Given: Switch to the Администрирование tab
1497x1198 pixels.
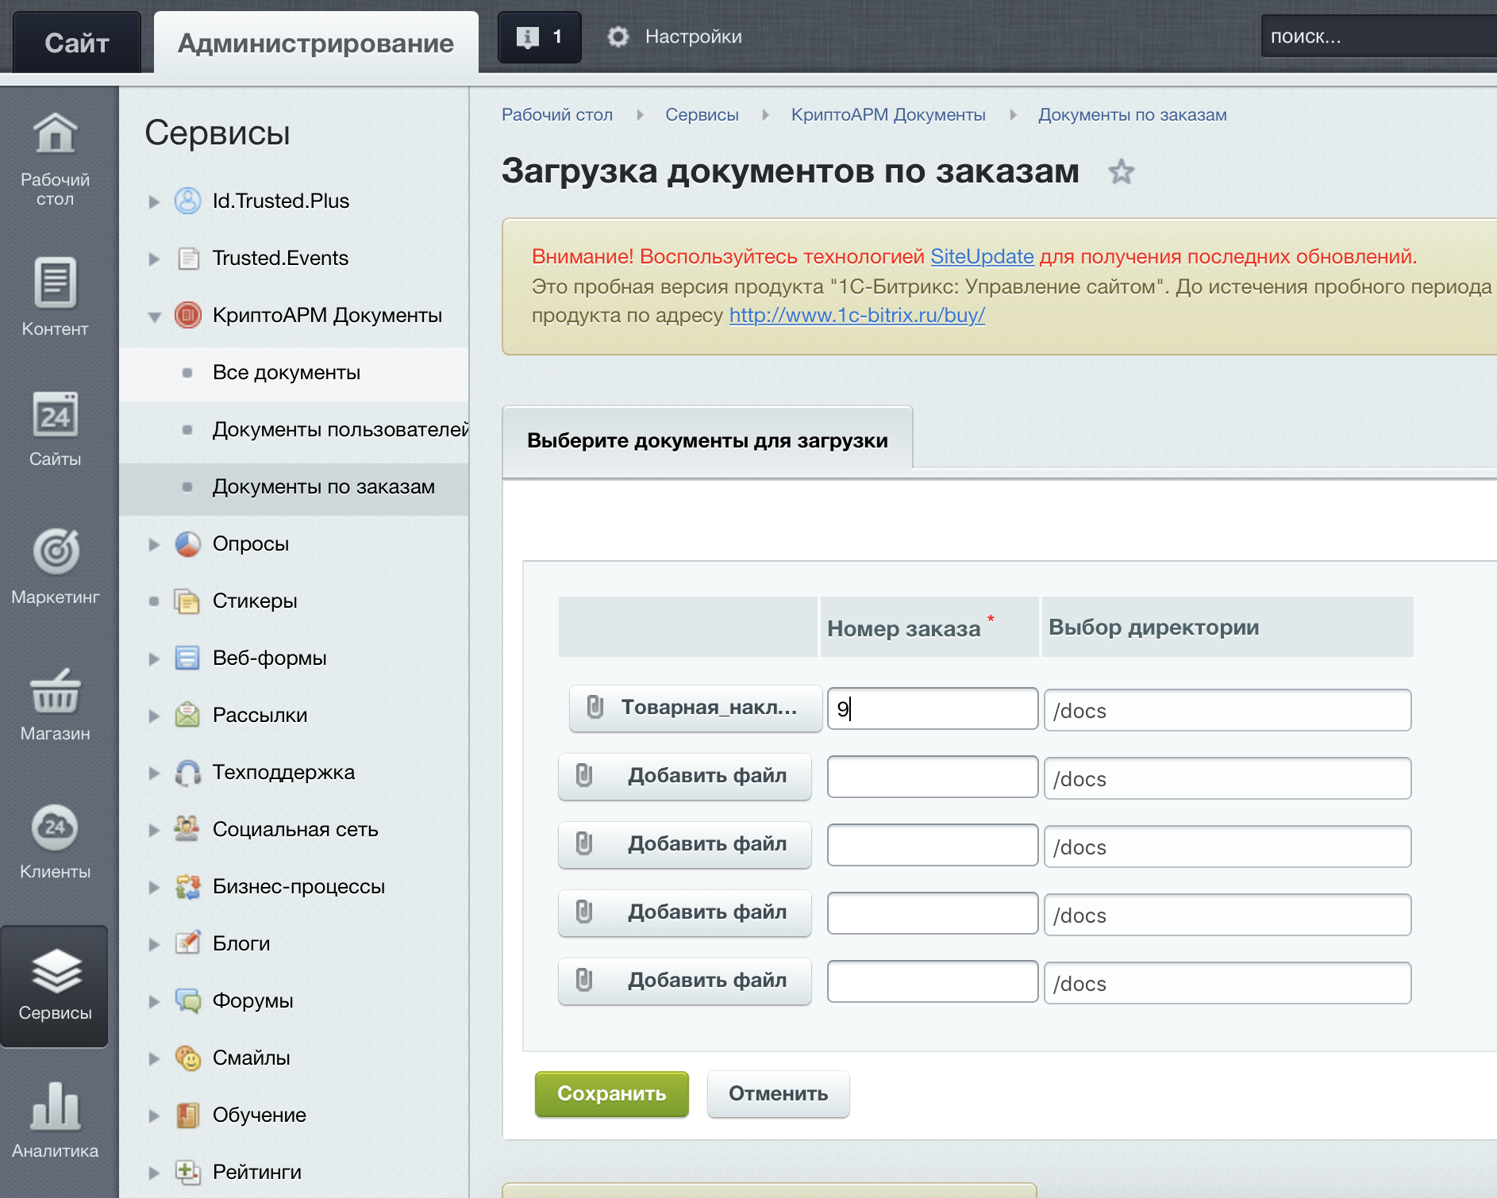Looking at the screenshot, I should pyautogui.click(x=315, y=42).
